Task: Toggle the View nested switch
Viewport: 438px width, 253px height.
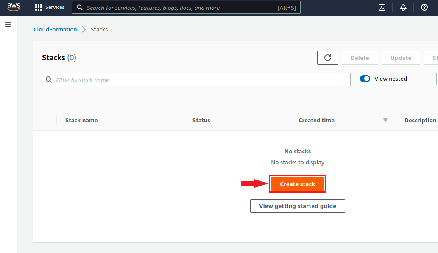Action: pyautogui.click(x=365, y=79)
